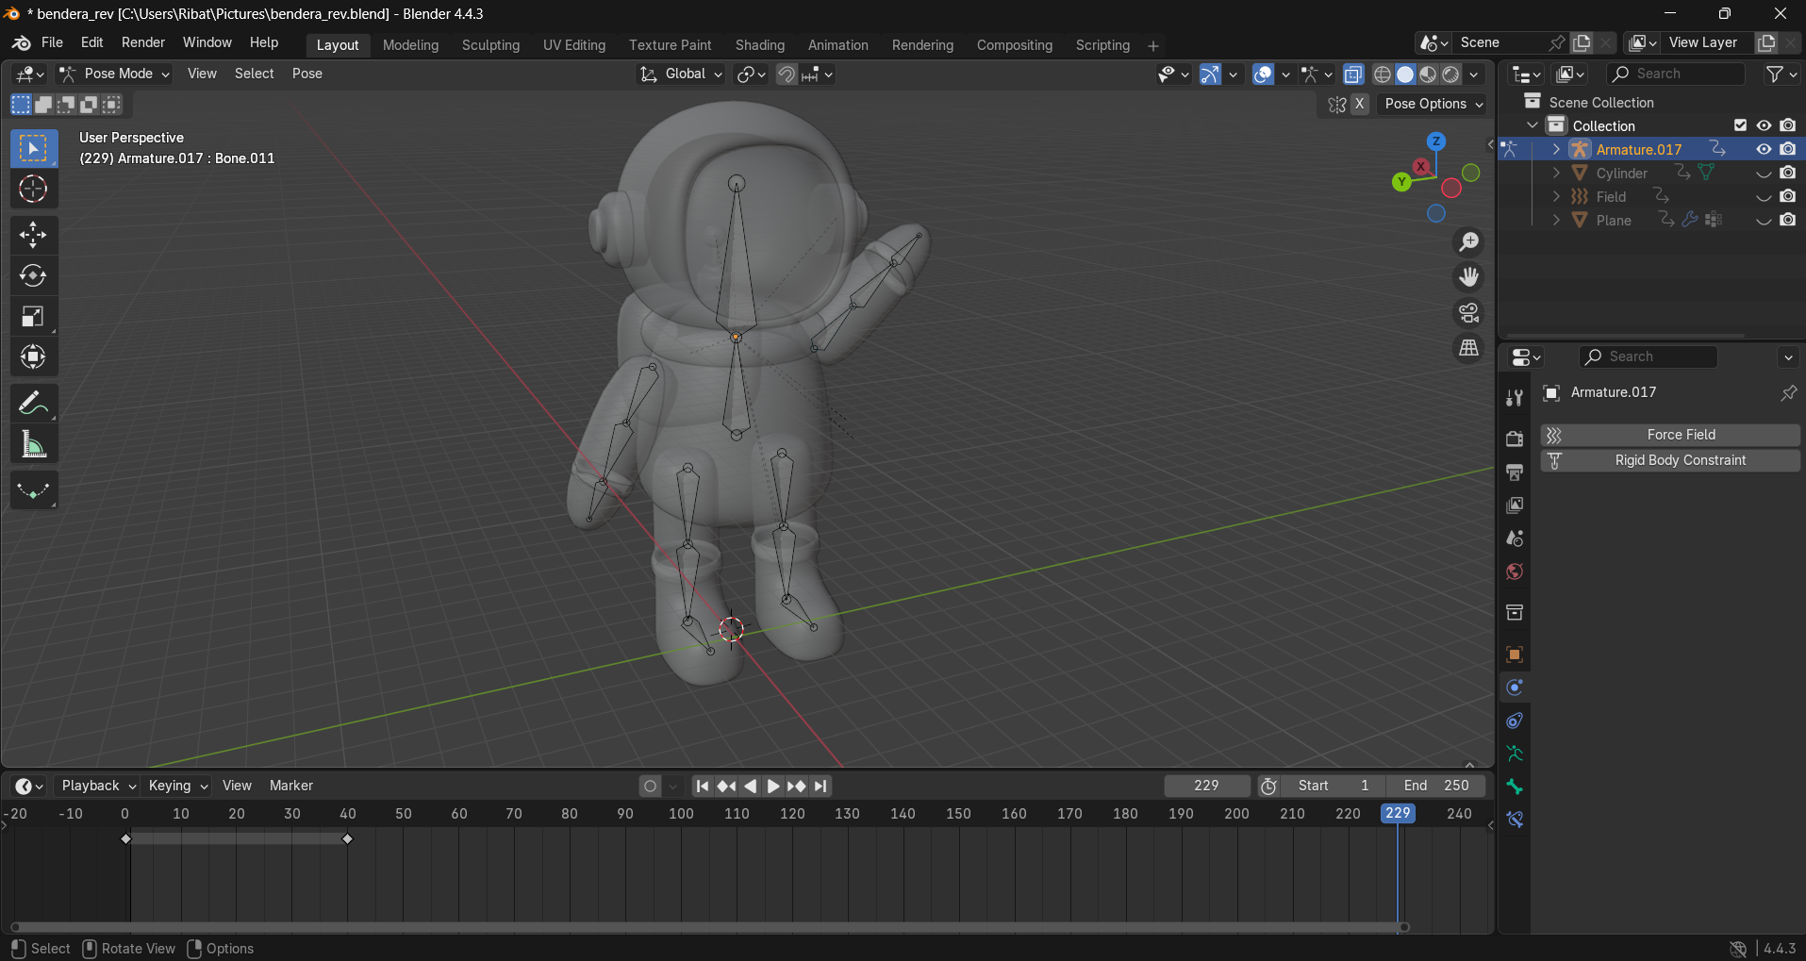Viewport: 1806px width, 961px height.
Task: Open Global transform orientation dropdown
Action: click(681, 74)
